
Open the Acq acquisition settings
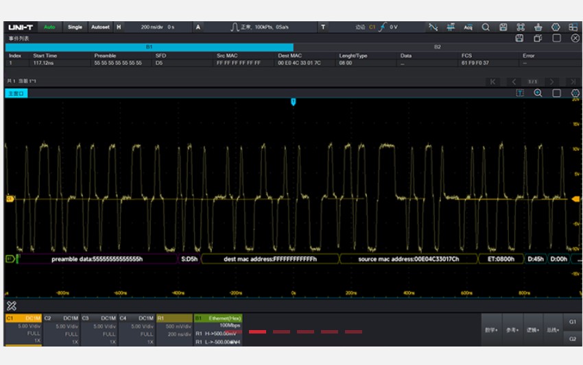(x=468, y=27)
